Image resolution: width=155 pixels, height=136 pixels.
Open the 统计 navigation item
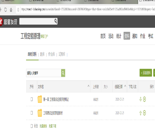pos(119,36)
